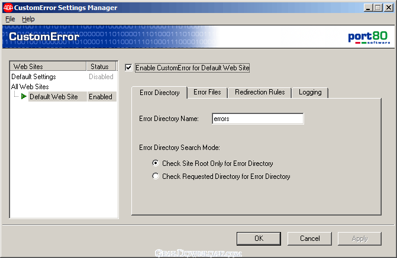
Task: Switch to the Error Files tab
Action: pyautogui.click(x=207, y=92)
